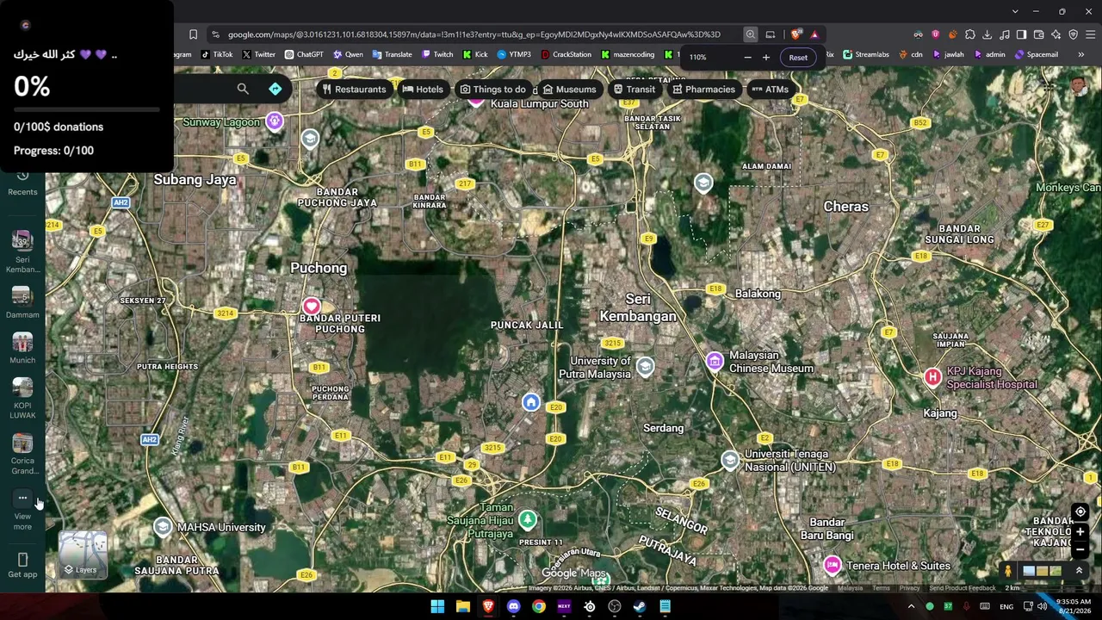
Task: Open the browser downloads icon
Action: click(987, 34)
